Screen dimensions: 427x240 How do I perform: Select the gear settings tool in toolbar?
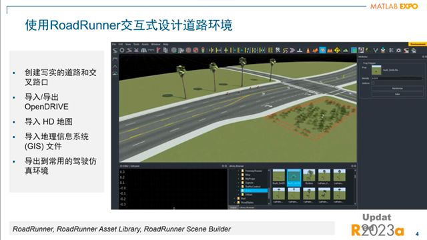pos(398,51)
